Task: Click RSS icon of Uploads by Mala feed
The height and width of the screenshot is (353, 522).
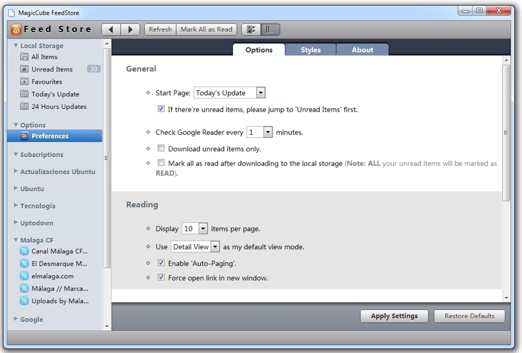Action: (24, 301)
